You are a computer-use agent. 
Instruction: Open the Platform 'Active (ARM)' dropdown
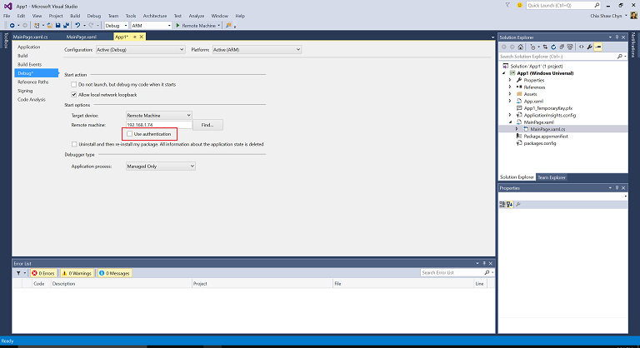(x=257, y=50)
